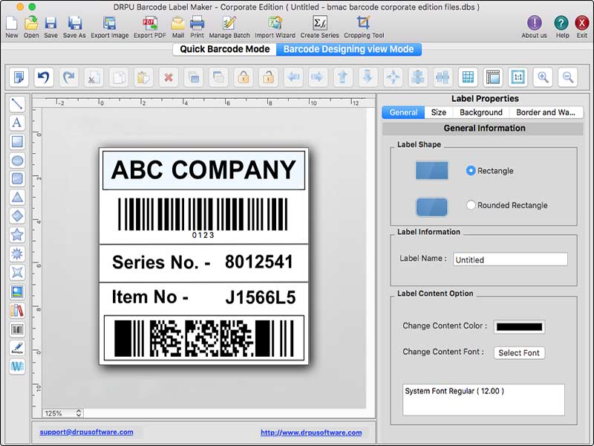This screenshot has width=594, height=446.
Task: Toggle the grid view icon
Action: pyautogui.click(x=468, y=77)
